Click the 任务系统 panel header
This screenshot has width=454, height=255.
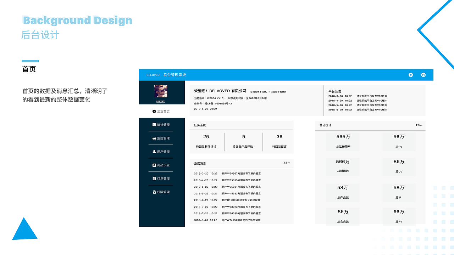click(x=242, y=125)
